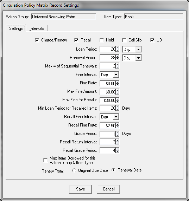The height and width of the screenshot is (201, 189).
Task: Open the Recall Fine Interval dropdown
Action: point(116,117)
